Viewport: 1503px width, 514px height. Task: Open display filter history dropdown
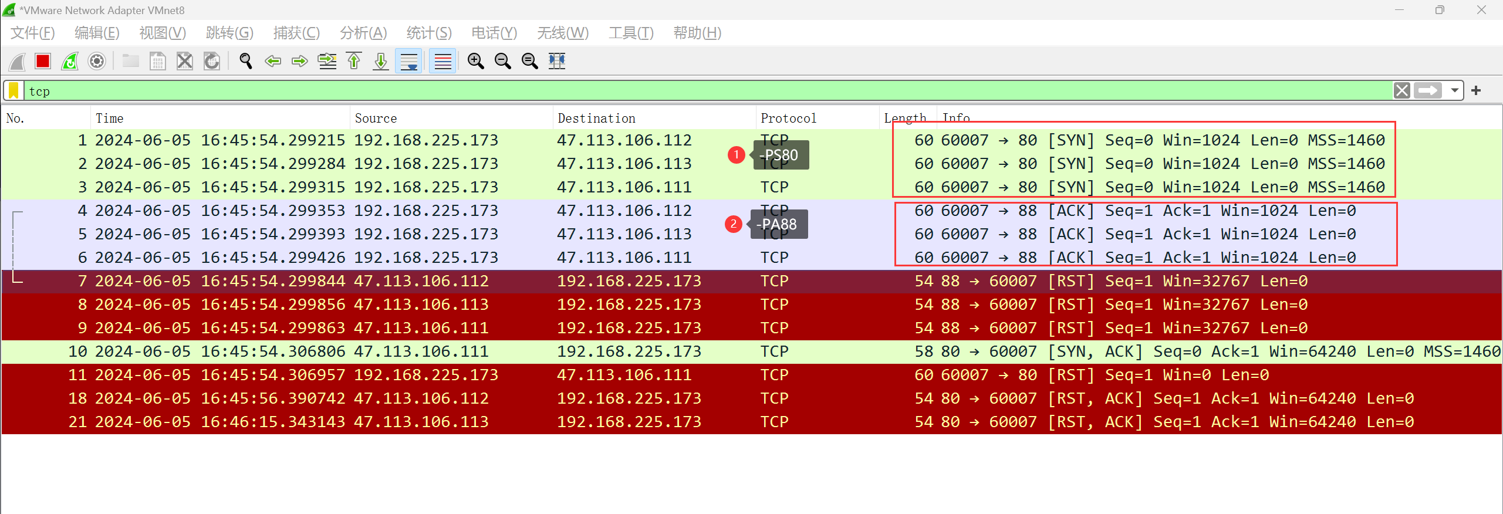tap(1454, 90)
